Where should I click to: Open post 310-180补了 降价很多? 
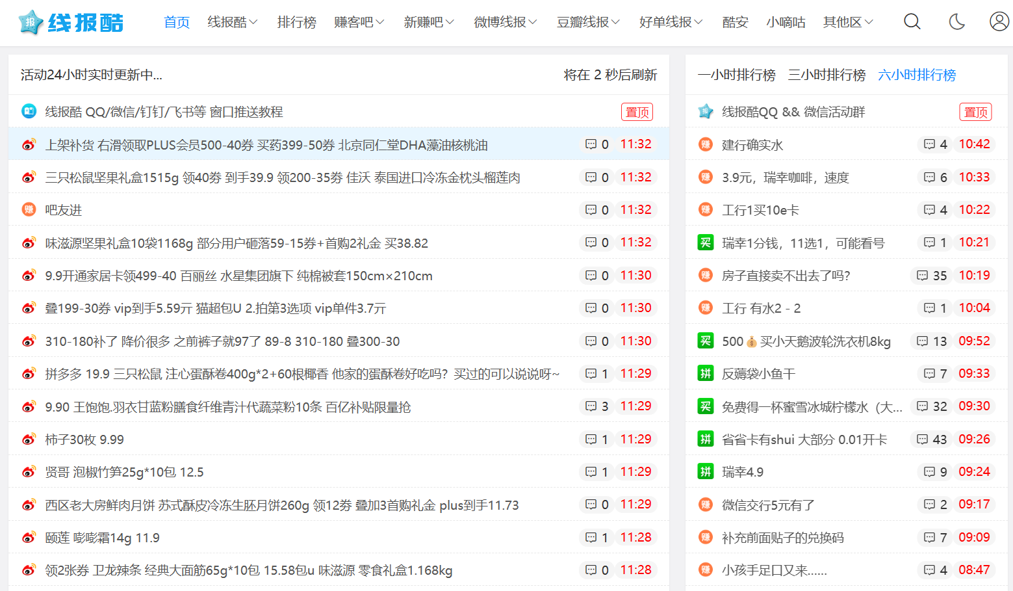pyautogui.click(x=222, y=341)
